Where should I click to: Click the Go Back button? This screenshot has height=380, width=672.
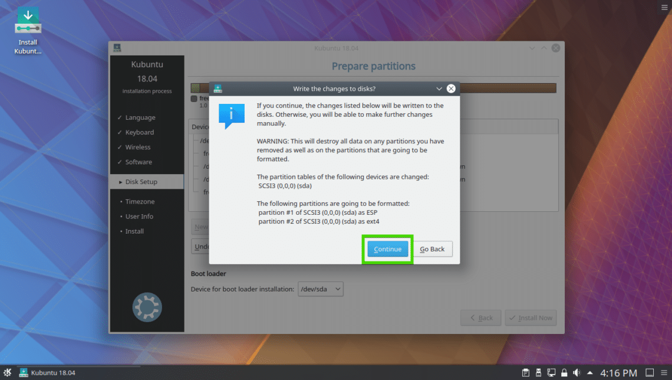click(x=432, y=249)
